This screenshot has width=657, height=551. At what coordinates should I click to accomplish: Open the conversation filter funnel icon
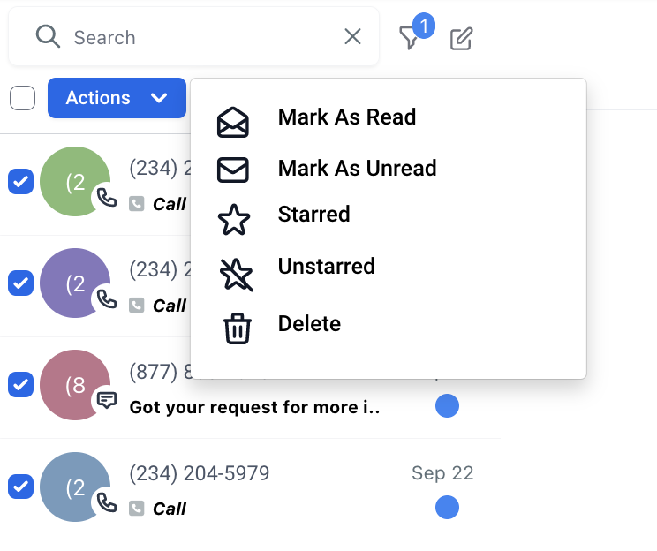(409, 38)
